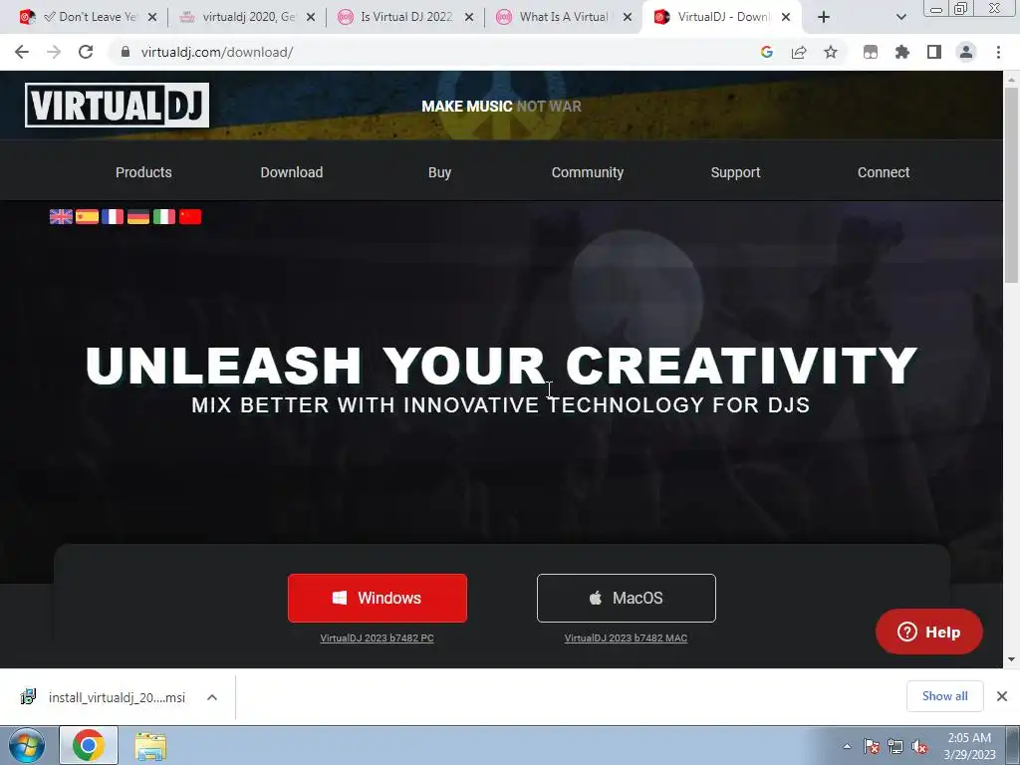Close the active VirtualDJ Download tab

coord(786,17)
